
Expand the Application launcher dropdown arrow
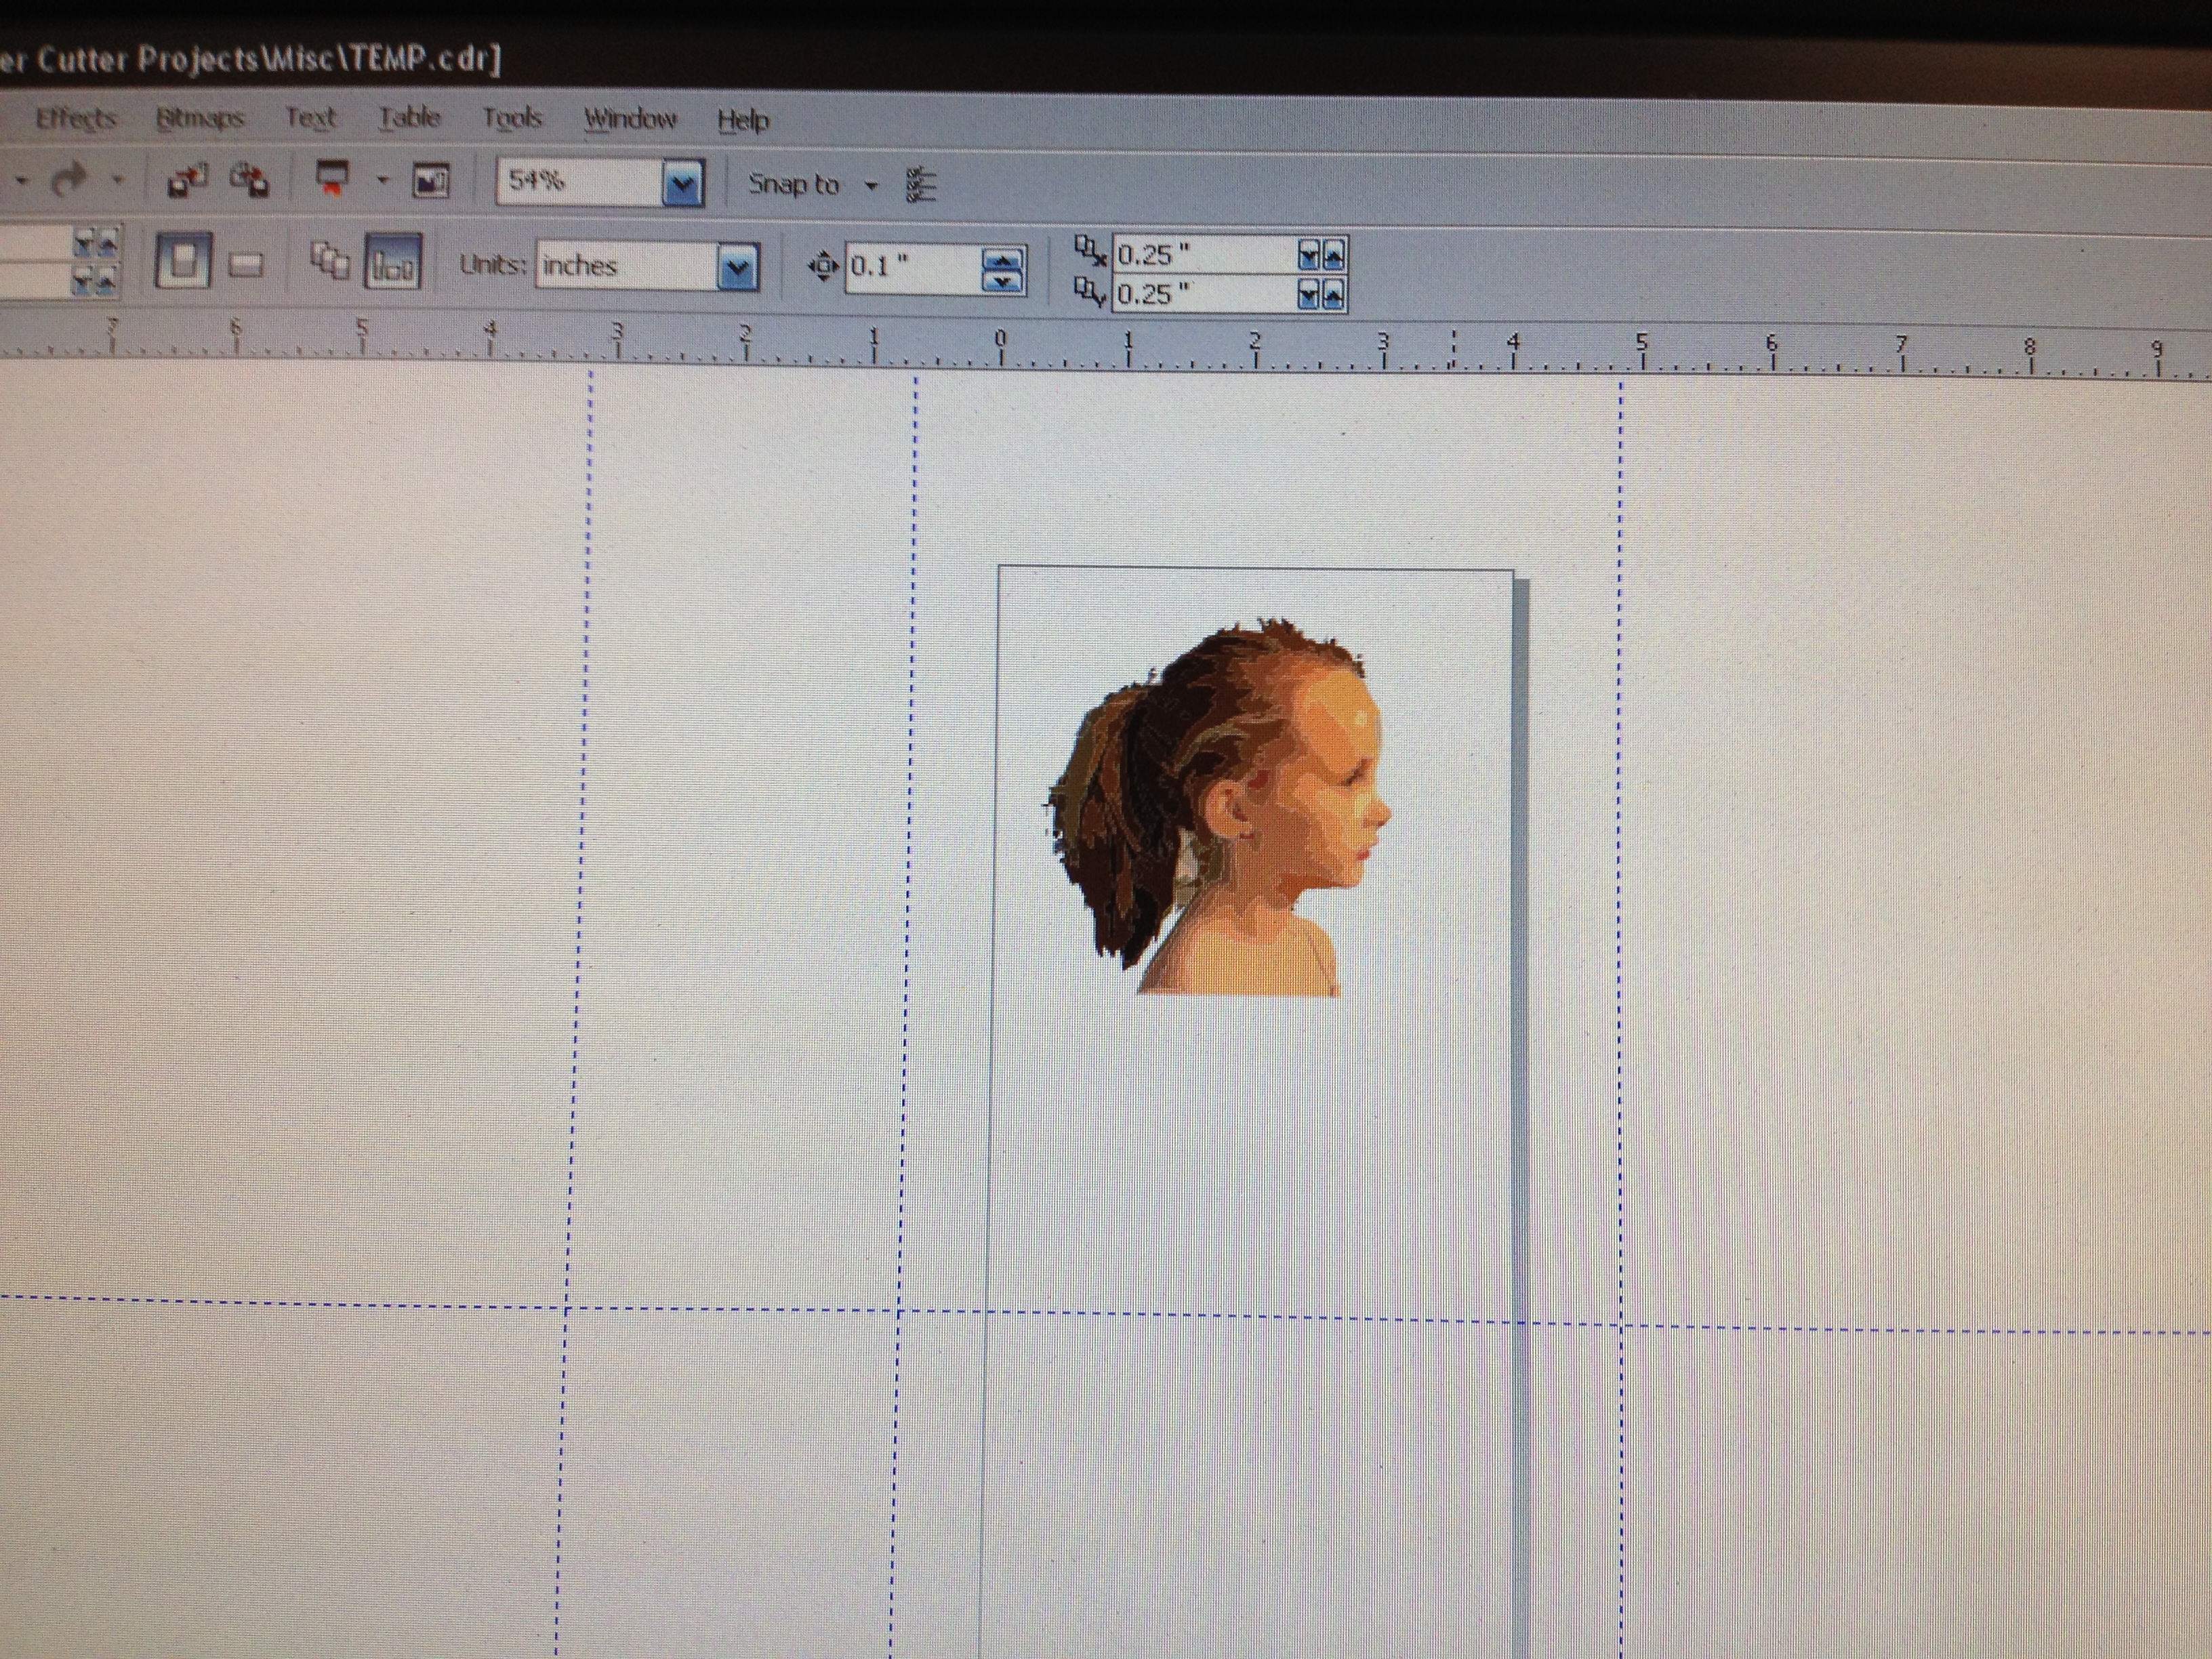point(382,181)
